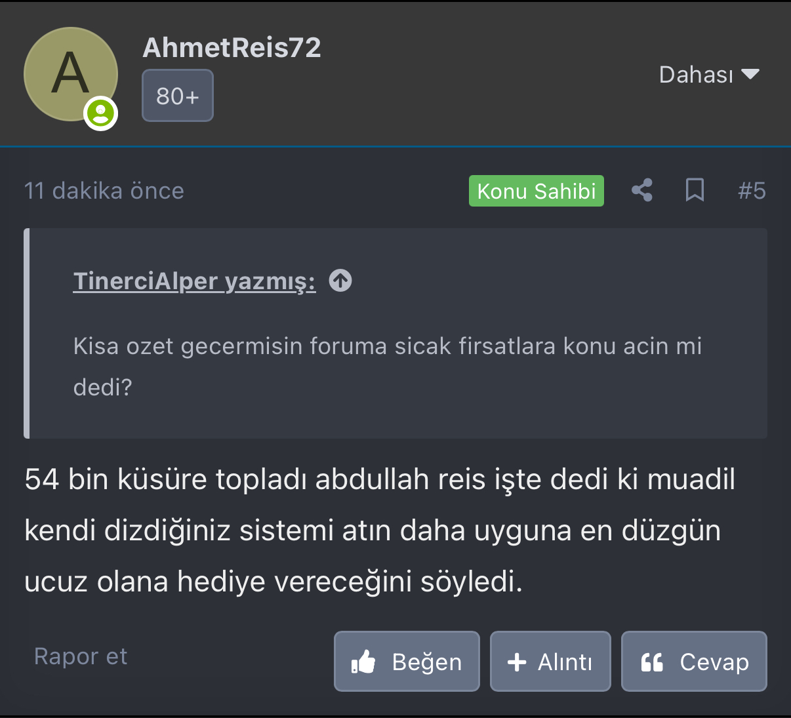Screen dimensions: 791x718
Task: Open the AhmetReis72 avatar
Action: (70, 74)
